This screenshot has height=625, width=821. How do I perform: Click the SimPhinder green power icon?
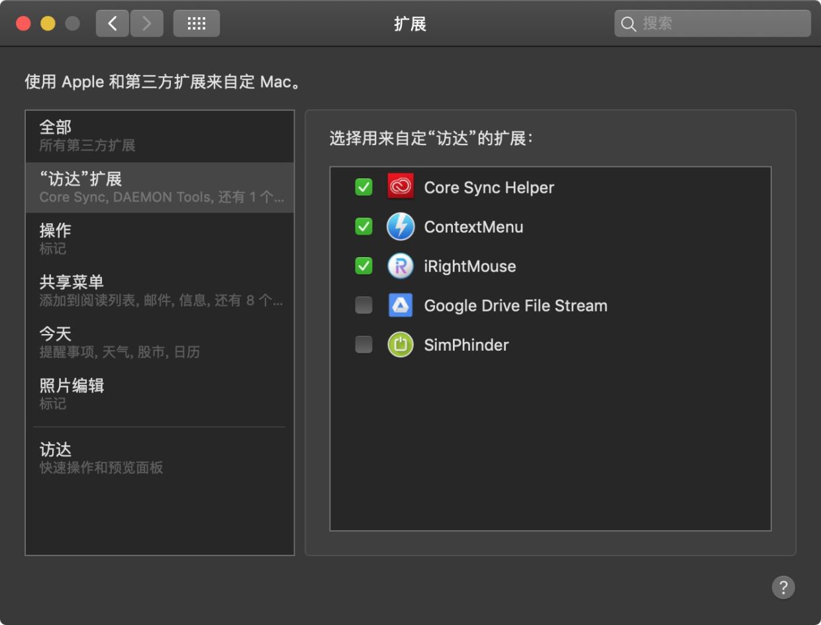(x=401, y=345)
